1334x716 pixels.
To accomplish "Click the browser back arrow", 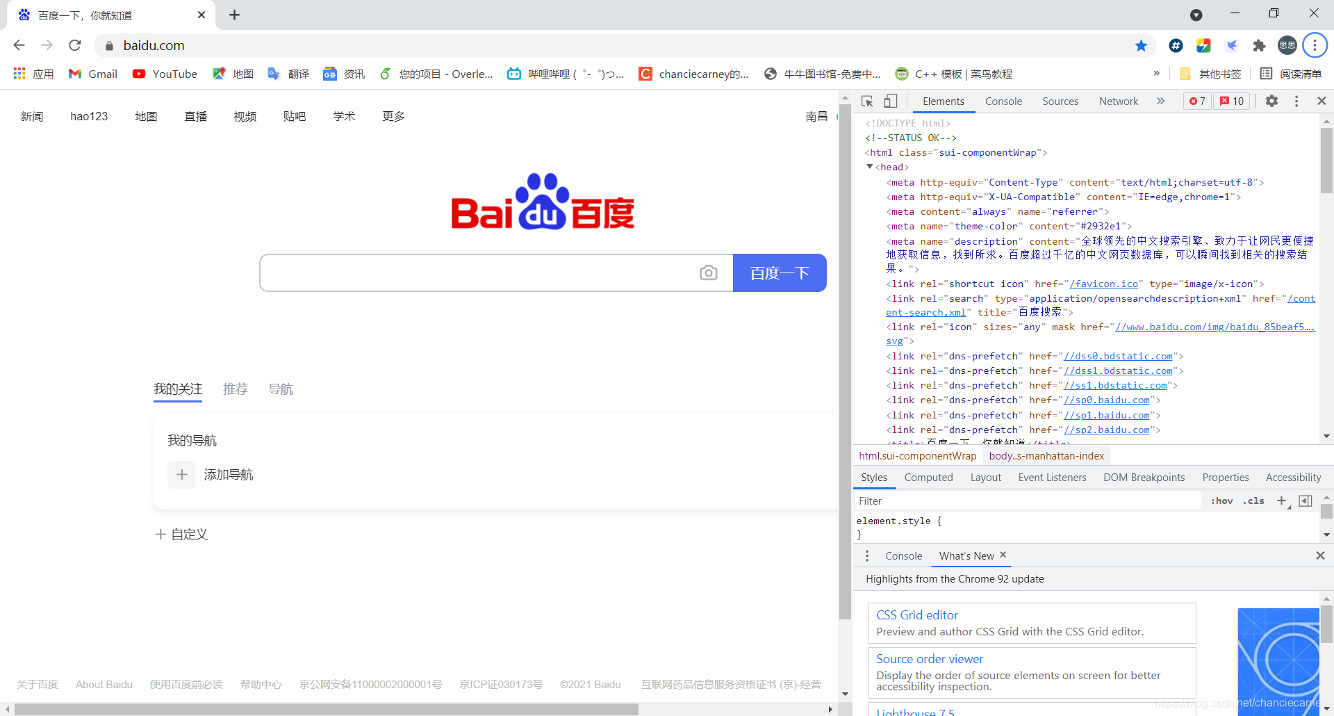I will pos(19,45).
